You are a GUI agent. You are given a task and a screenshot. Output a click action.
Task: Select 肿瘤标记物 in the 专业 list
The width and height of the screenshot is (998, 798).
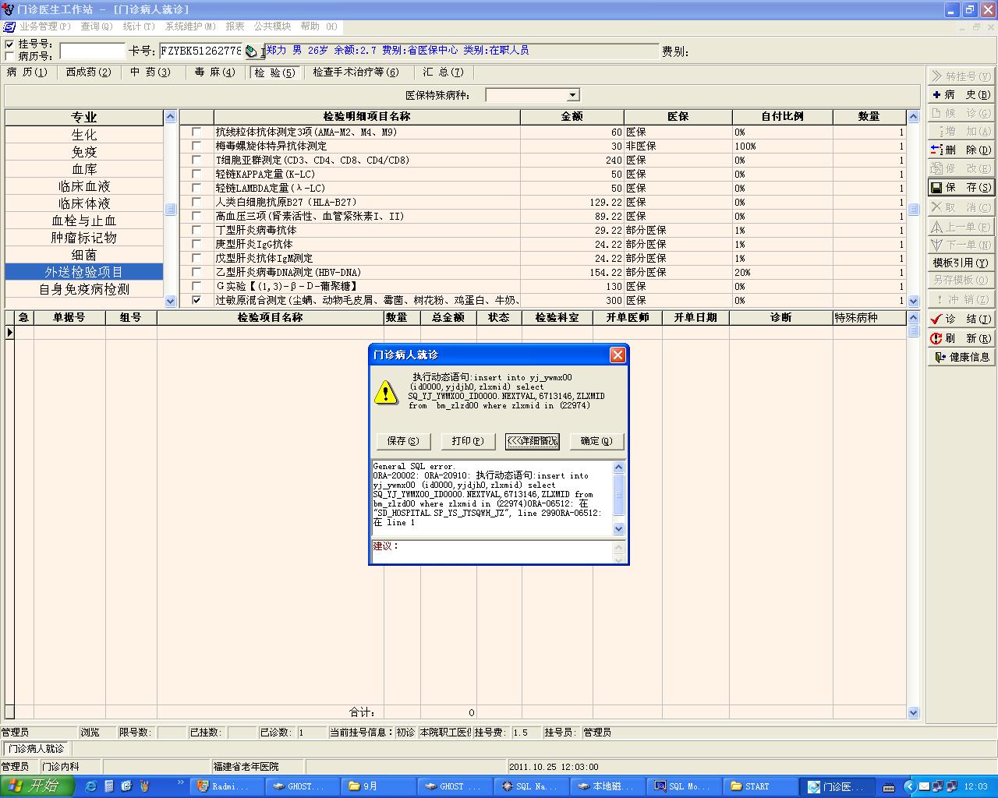coord(84,238)
